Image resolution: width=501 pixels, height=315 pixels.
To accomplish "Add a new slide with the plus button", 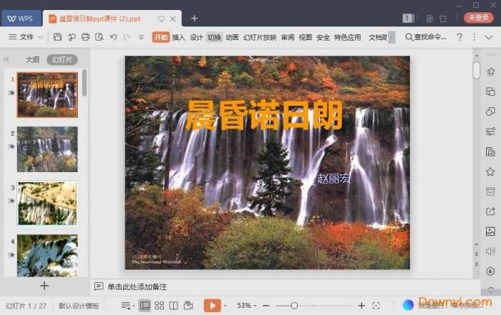I will (x=44, y=285).
